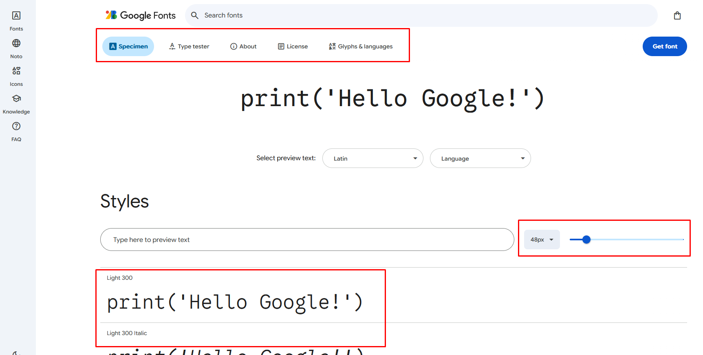Open the About tab
This screenshot has width=703, height=355.
[243, 46]
